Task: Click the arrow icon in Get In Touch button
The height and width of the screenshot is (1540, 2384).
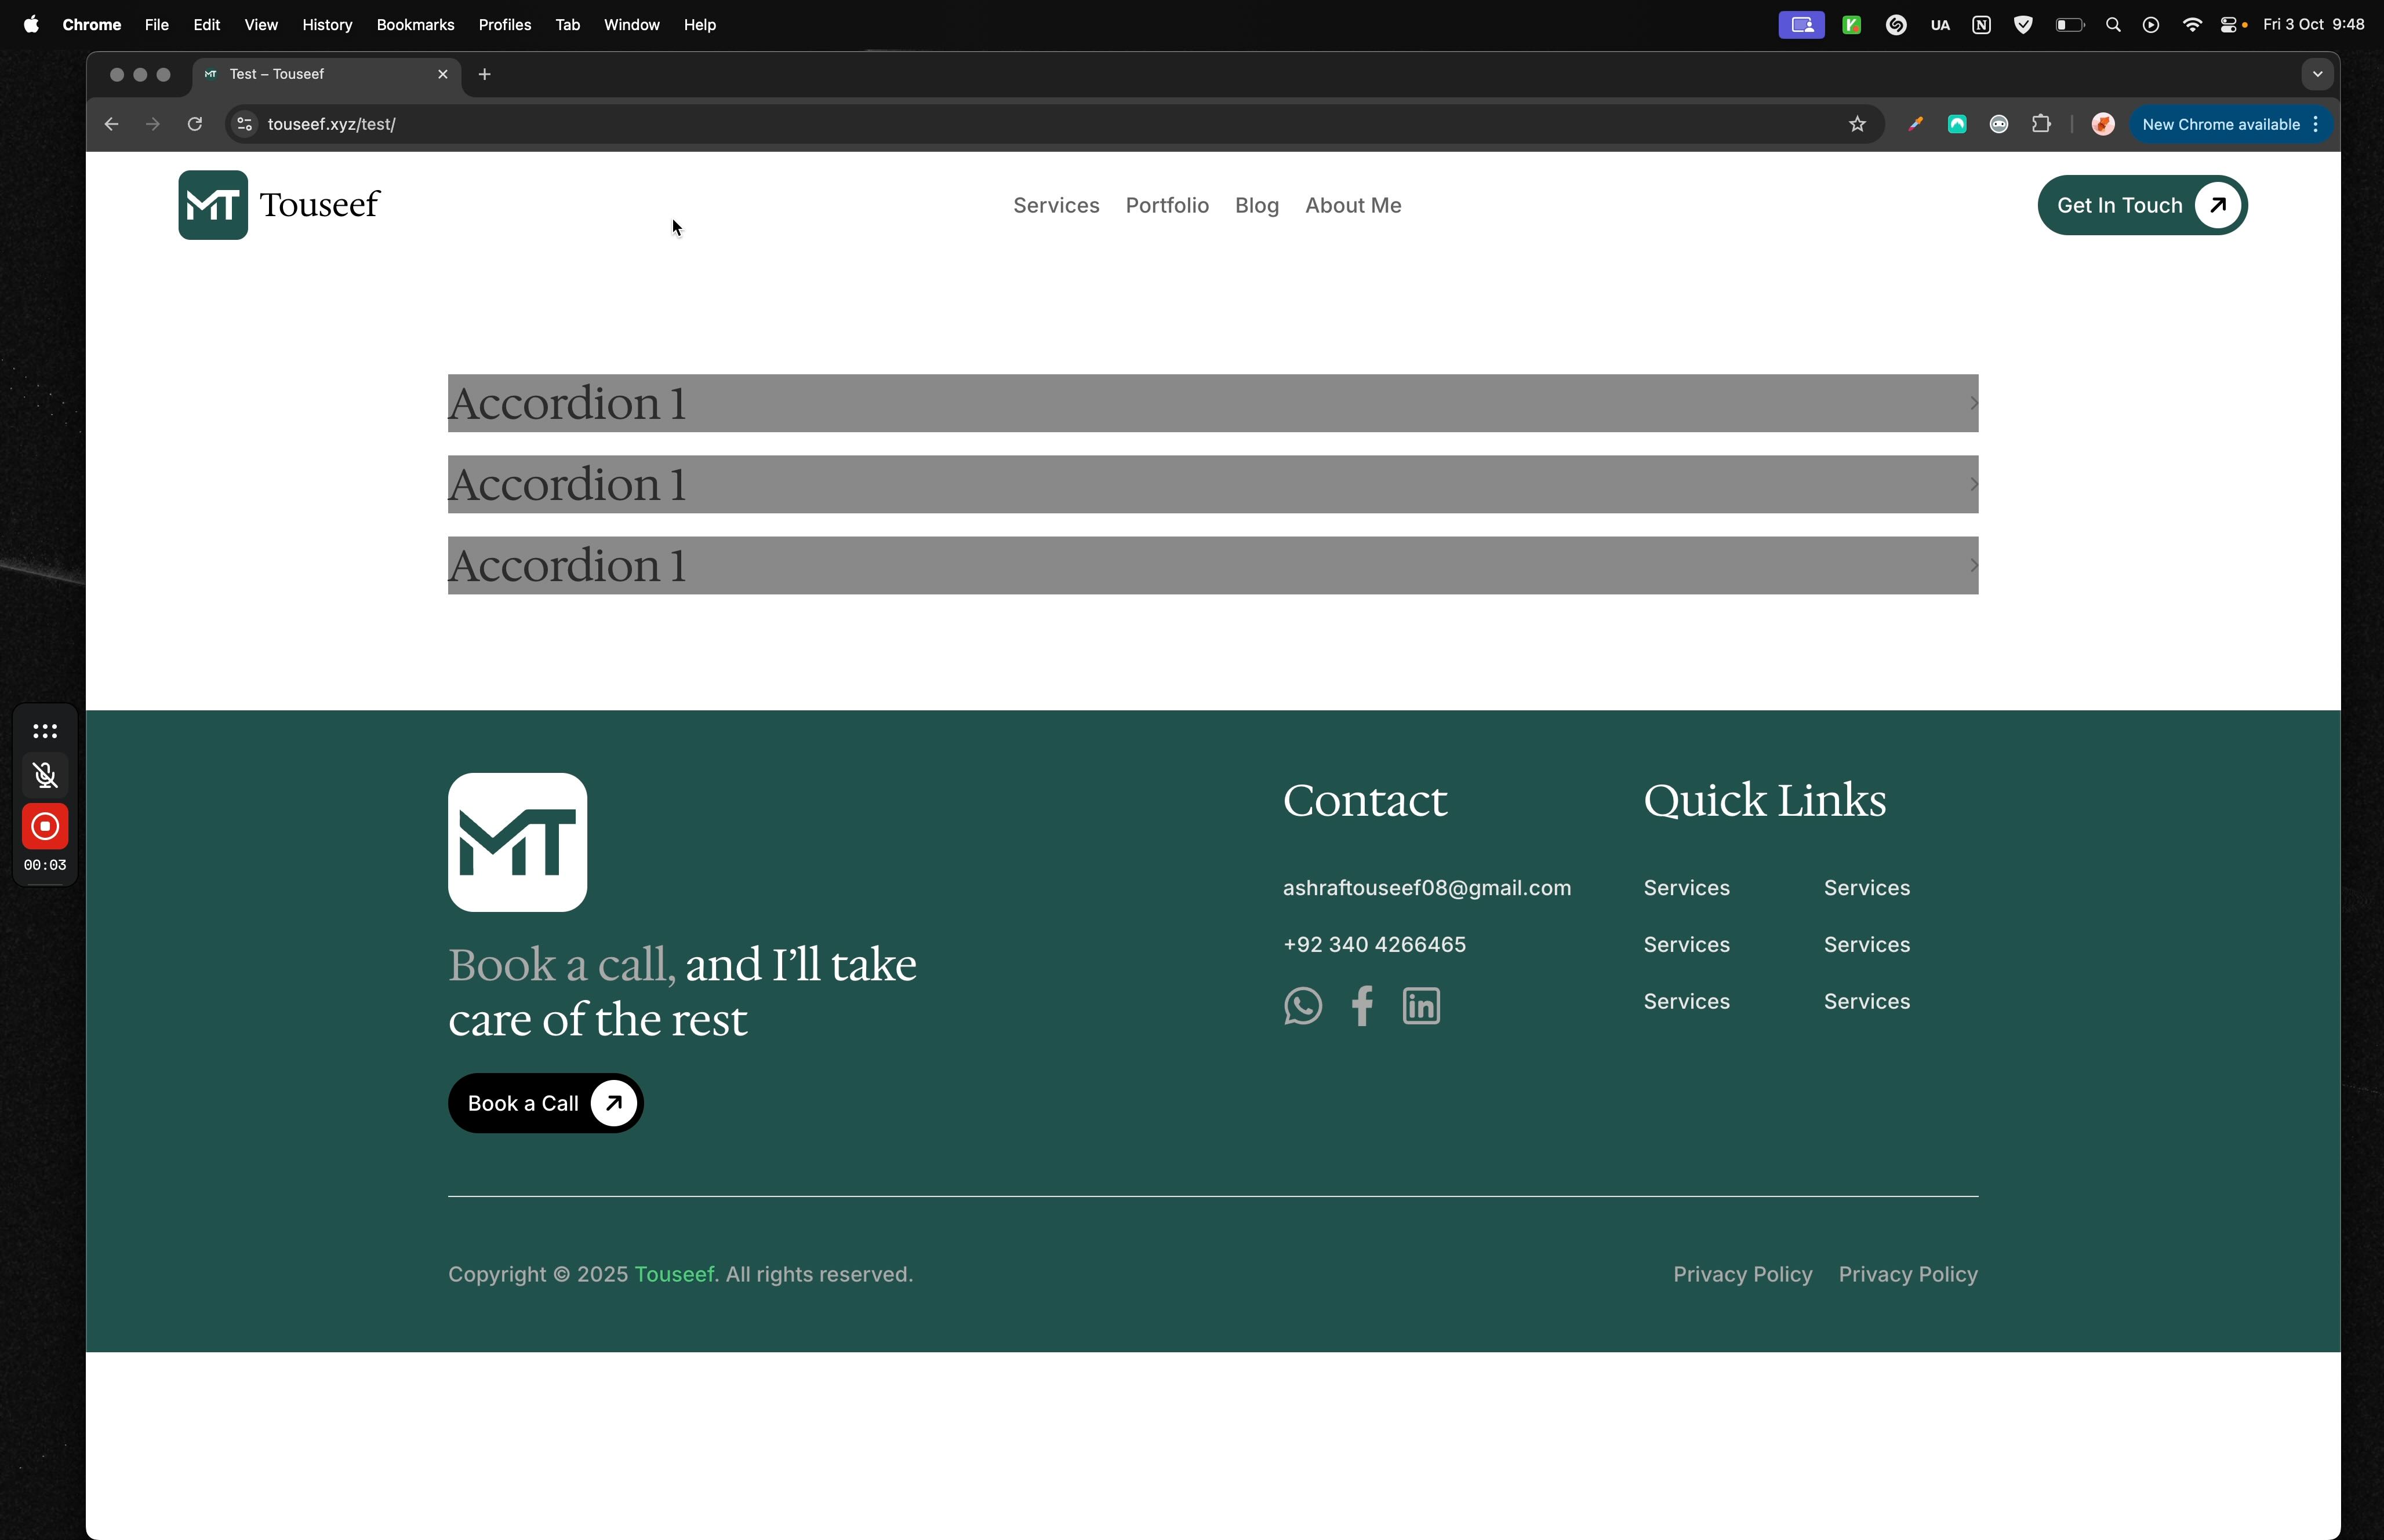Action: click(x=2218, y=205)
